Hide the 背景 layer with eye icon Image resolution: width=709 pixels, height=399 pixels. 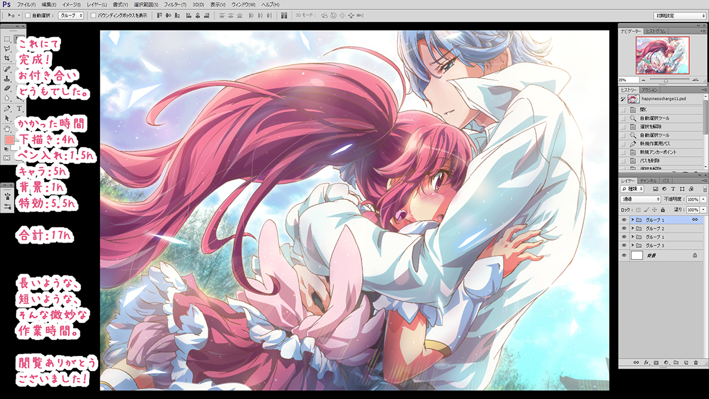pyautogui.click(x=624, y=255)
